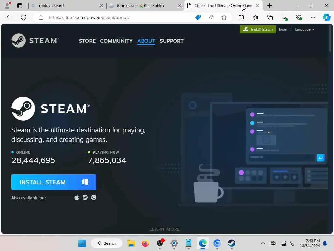Open a new browser tab
The width and height of the screenshot is (334, 251).
[269, 6]
